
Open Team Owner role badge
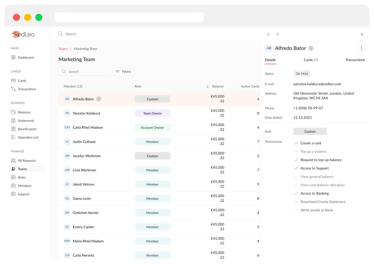[x=152, y=113]
